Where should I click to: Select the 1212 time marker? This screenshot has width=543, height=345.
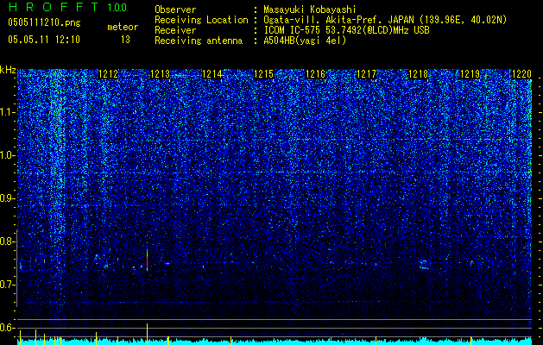click(109, 74)
